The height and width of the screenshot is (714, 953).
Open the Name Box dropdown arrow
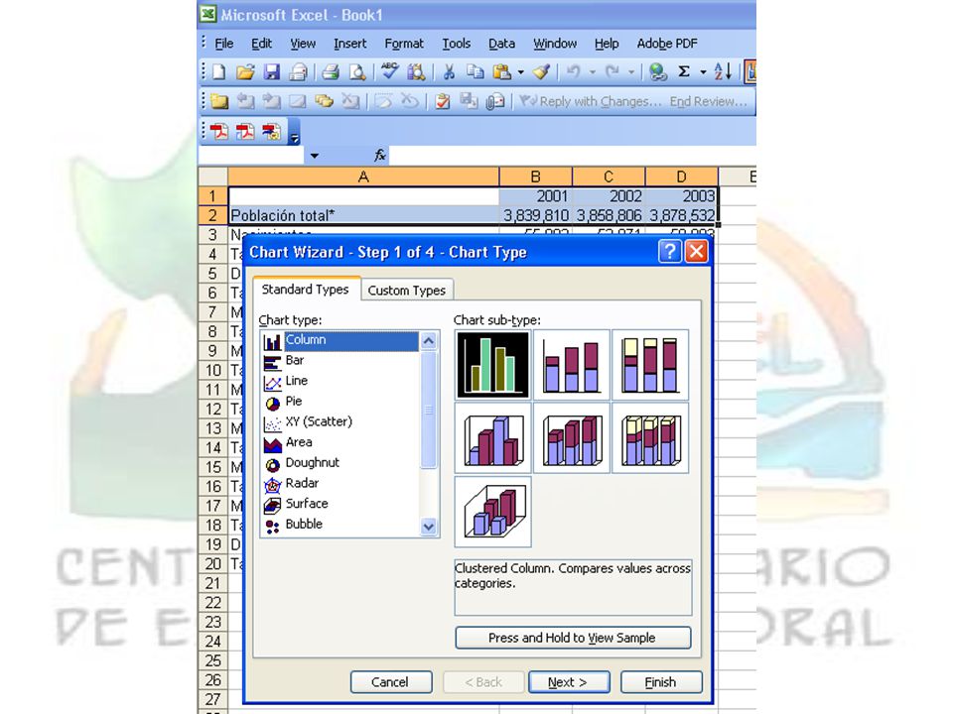315,156
